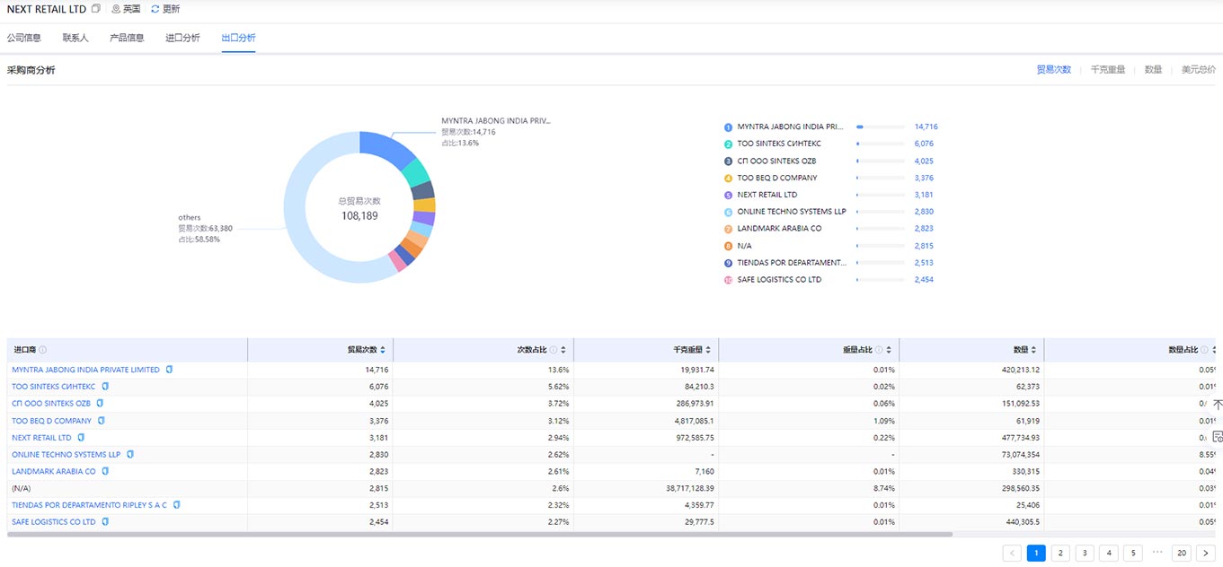Click legend swatch 2 for TOO SINTEKS СИНТЕКС
This screenshot has height=567, width=1223.
click(x=728, y=144)
